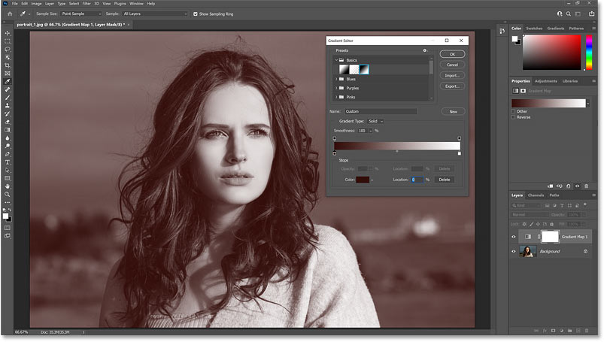Select the Dodge tool
Screen dimensions: 604x342
click(x=8, y=146)
